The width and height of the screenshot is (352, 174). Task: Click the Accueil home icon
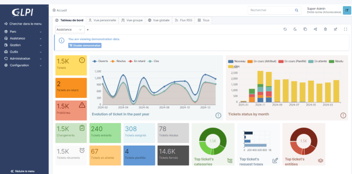pos(54,10)
